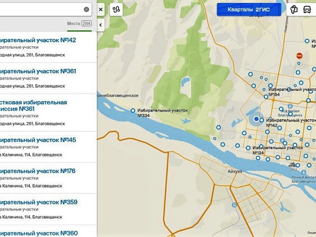Open the route directions tool
The image size is (316, 237).
pyautogui.click(x=116, y=9)
